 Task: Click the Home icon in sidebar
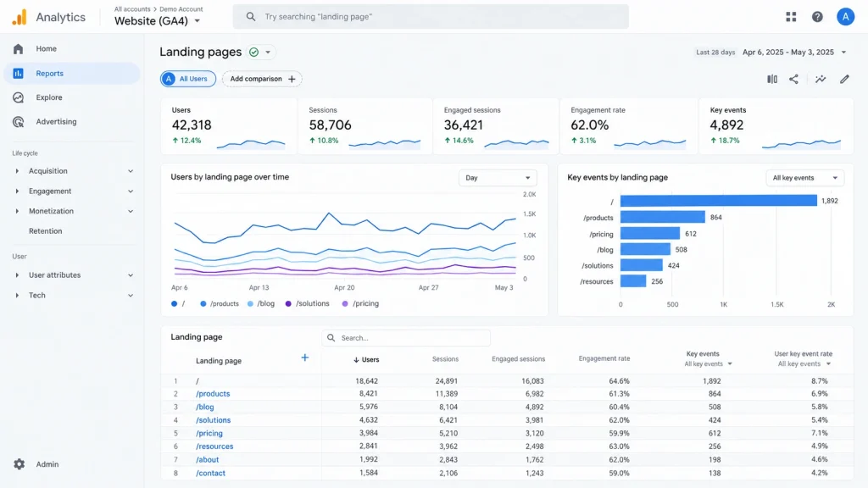tap(19, 48)
